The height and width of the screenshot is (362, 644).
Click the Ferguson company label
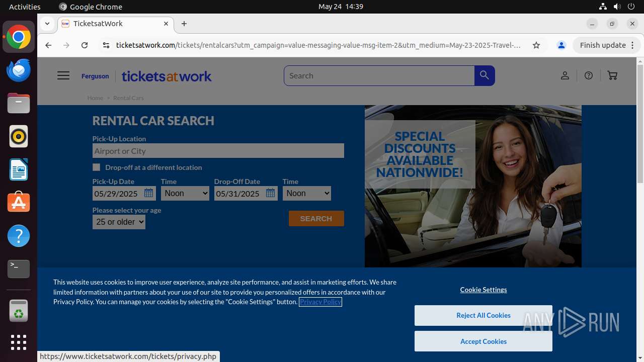[x=95, y=76]
